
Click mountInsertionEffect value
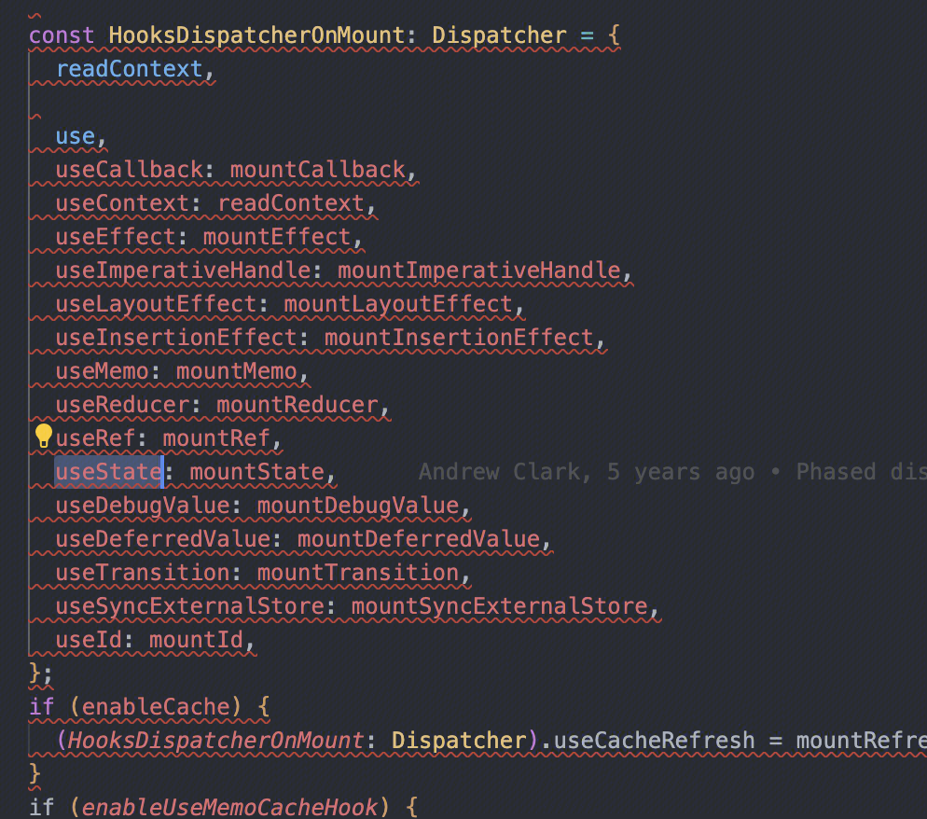coord(459,338)
